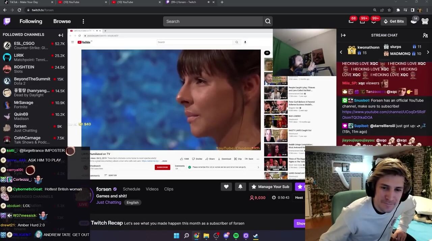Close the TikTok browser tab
This screenshot has width=432, height=241.
click(x=52, y=2)
